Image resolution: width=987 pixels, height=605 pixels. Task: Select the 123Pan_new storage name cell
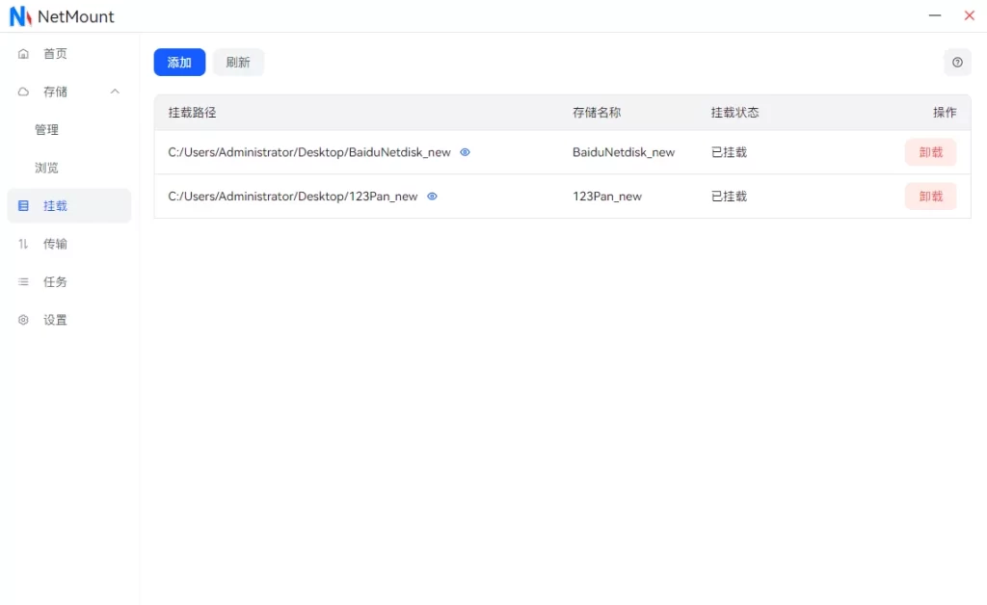[x=606, y=197]
